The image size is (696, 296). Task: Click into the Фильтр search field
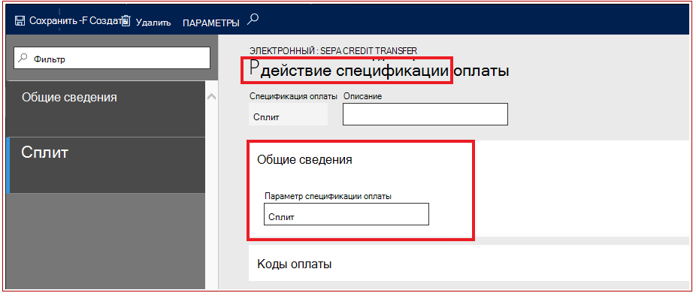112,58
